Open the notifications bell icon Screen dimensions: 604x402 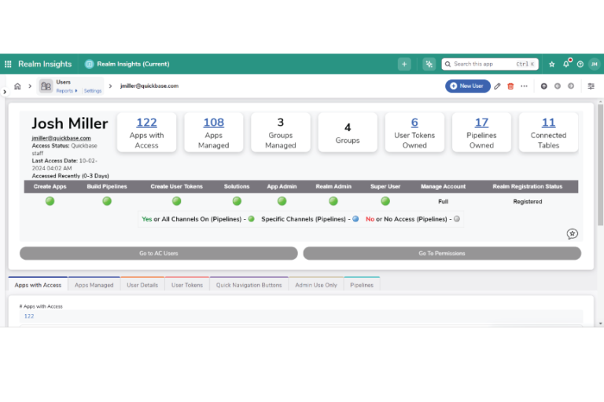click(565, 64)
